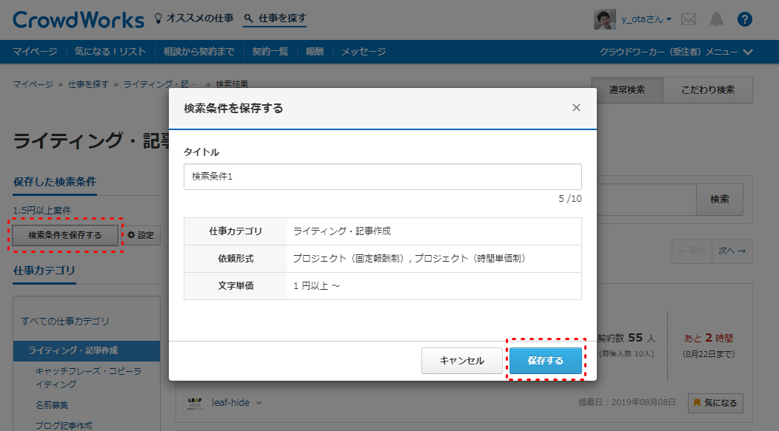Click the mail envelope icon in header
Viewport: 779px width, 431px height.
(689, 19)
